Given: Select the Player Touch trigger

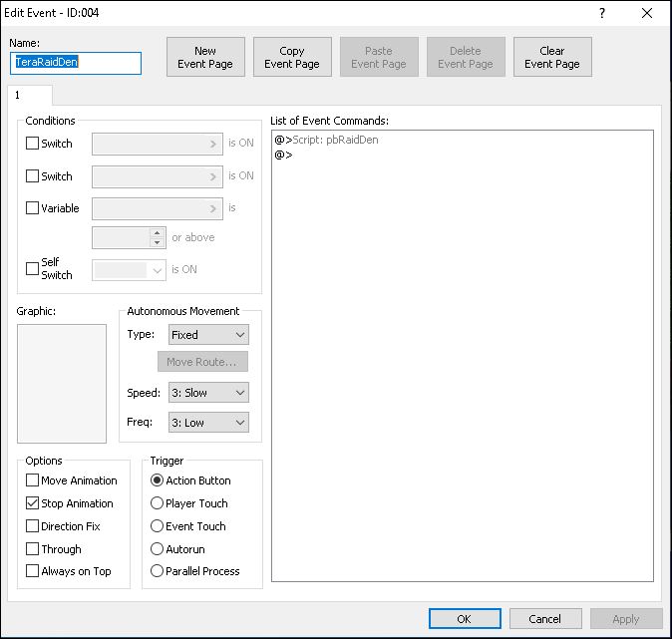Looking at the screenshot, I should tap(158, 503).
